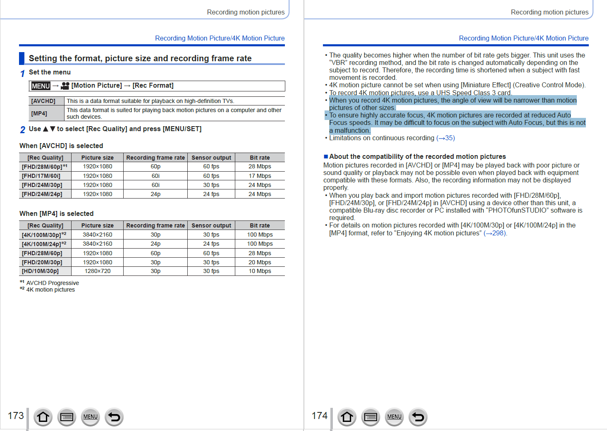Open the contents list icon on page 173
607x431 pixels.
pyautogui.click(x=67, y=417)
